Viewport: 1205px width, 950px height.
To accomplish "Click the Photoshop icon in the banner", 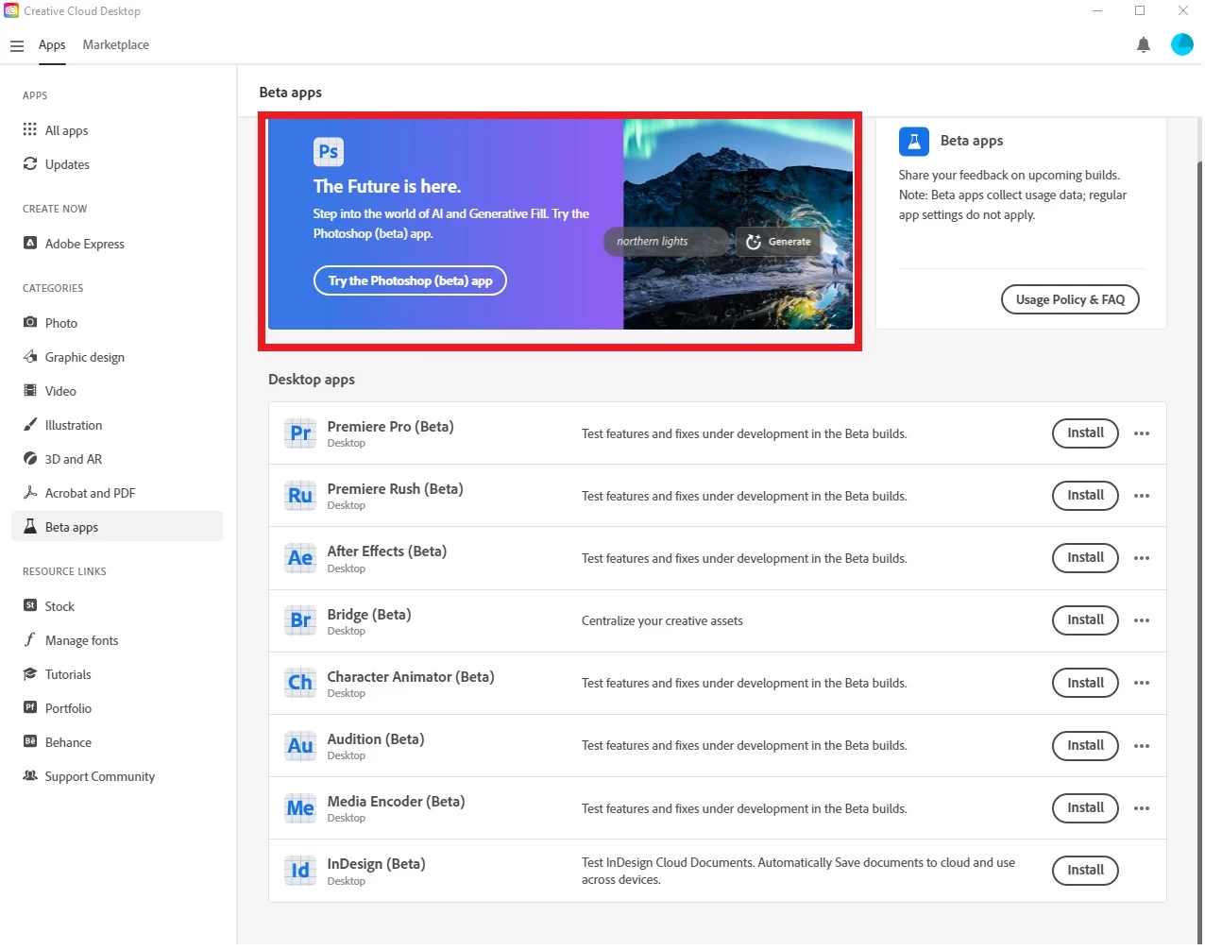I will click(x=329, y=151).
